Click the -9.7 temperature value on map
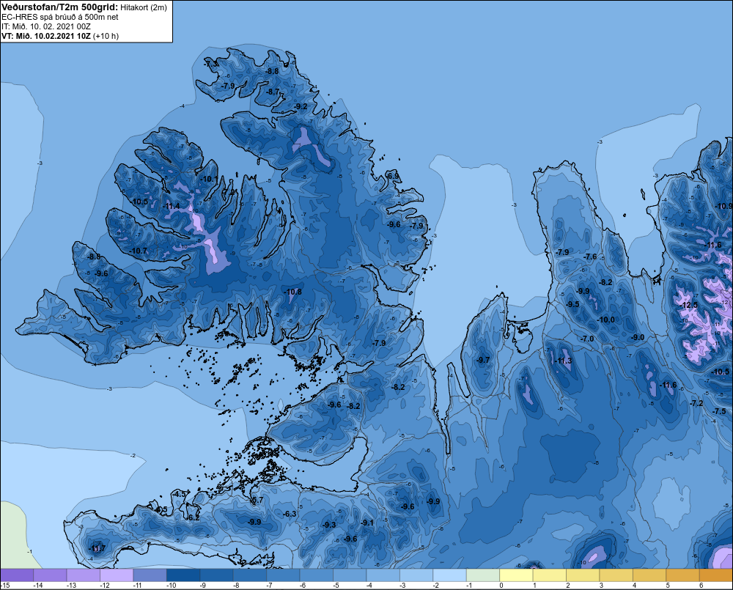 coord(483,360)
